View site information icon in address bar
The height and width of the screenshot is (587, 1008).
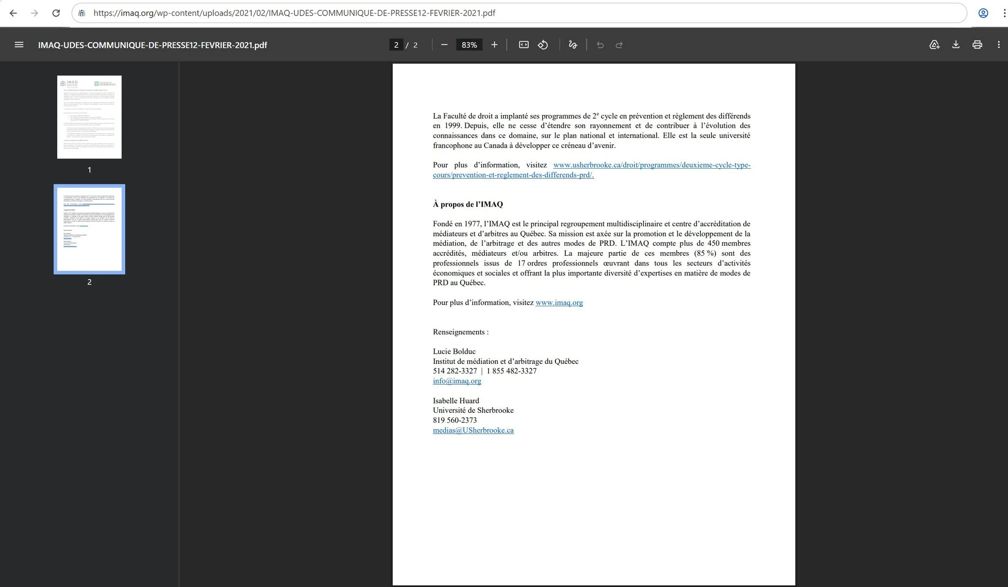point(82,13)
